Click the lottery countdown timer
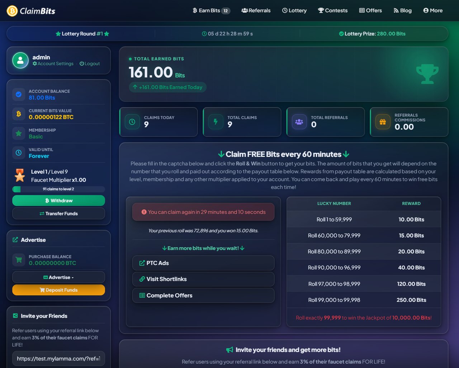This screenshot has width=459, height=368. point(227,34)
